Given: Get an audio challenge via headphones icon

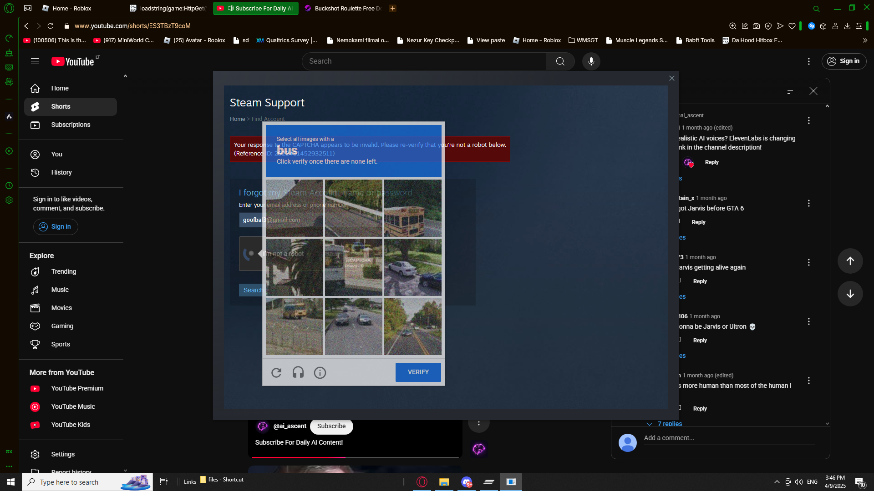Looking at the screenshot, I should (x=298, y=373).
